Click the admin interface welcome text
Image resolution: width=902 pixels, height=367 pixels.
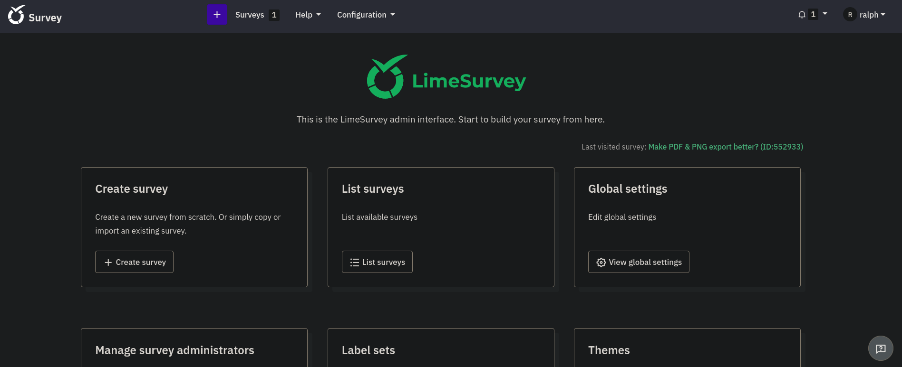tap(451, 119)
